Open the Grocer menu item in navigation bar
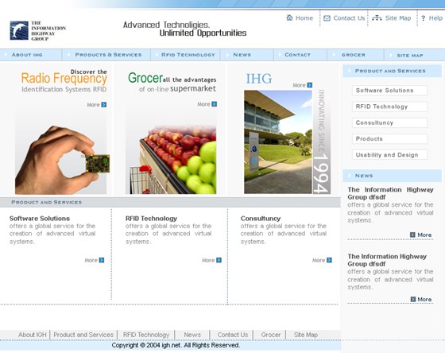Image resolution: width=445 pixels, height=353 pixels. click(354, 55)
